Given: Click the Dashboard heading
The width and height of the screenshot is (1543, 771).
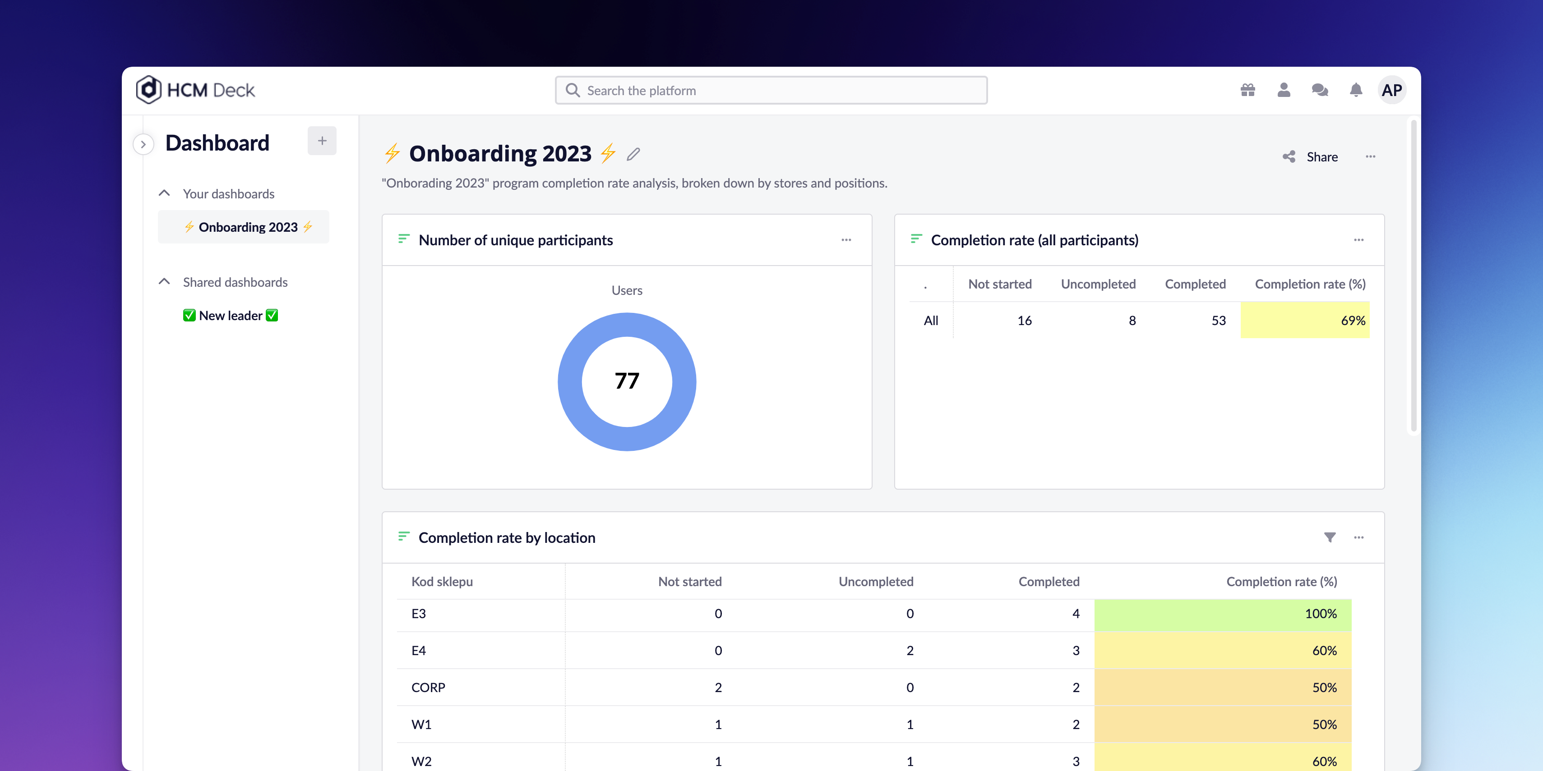Looking at the screenshot, I should point(217,142).
